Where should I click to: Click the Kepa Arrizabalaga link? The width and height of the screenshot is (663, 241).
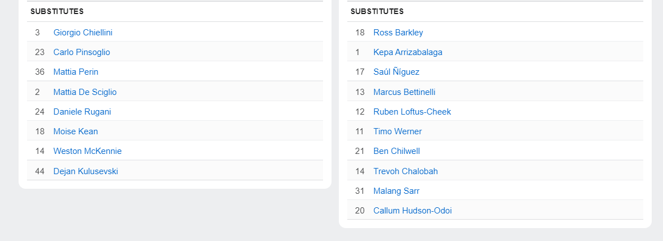click(407, 52)
